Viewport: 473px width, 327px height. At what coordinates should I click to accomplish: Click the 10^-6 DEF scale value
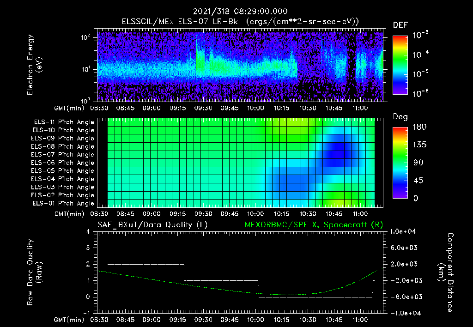(x=420, y=93)
